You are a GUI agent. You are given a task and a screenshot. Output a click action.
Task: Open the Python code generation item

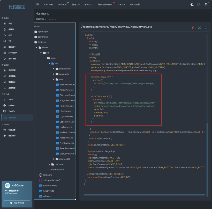point(11,105)
